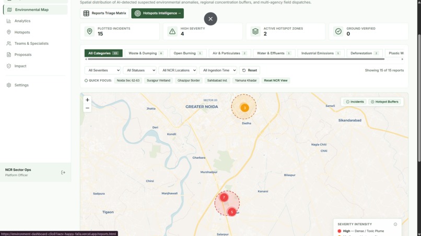Screen dimensions: 421x236
Task: Open the All Severities dropdown
Action: [x=102, y=70]
